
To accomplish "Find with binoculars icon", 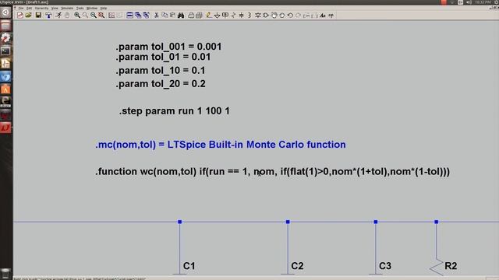I will pyautogui.click(x=181, y=16).
